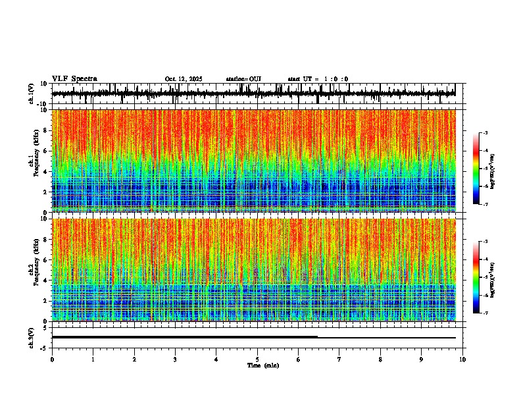The width and height of the screenshot is (521, 403).
Task: Click the "7" minute tick label
Action: point(339,360)
